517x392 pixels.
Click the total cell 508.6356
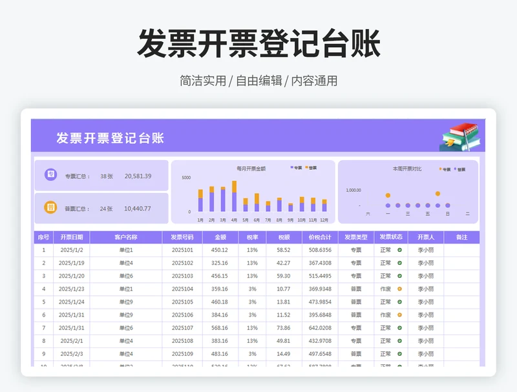320,250
